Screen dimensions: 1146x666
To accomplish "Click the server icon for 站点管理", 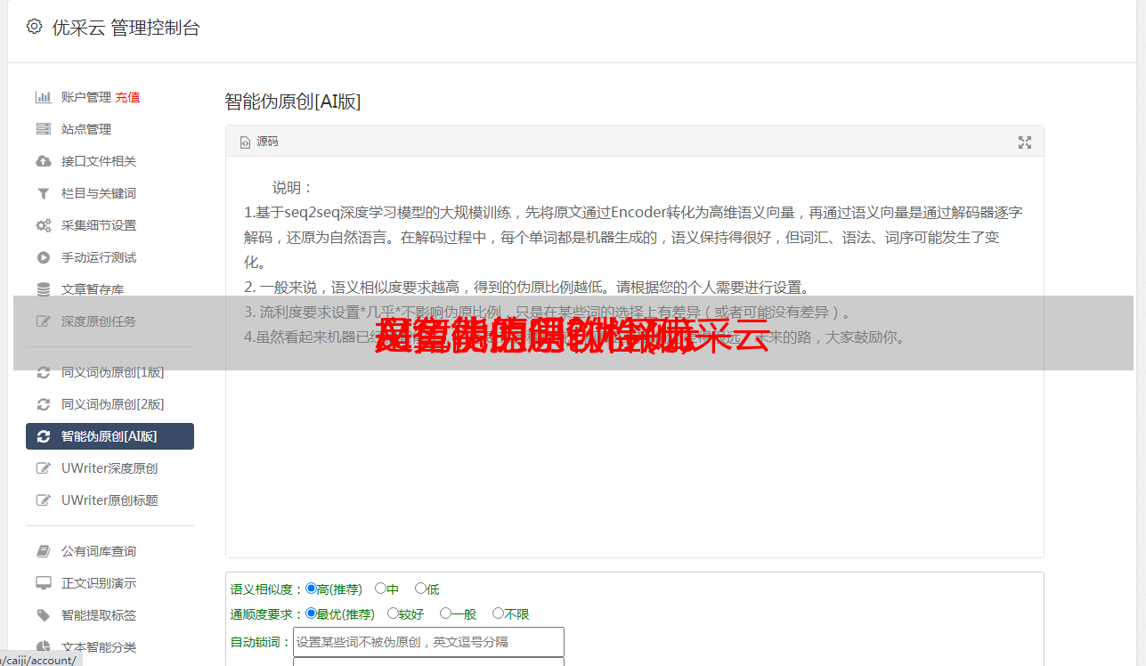I will click(43, 129).
